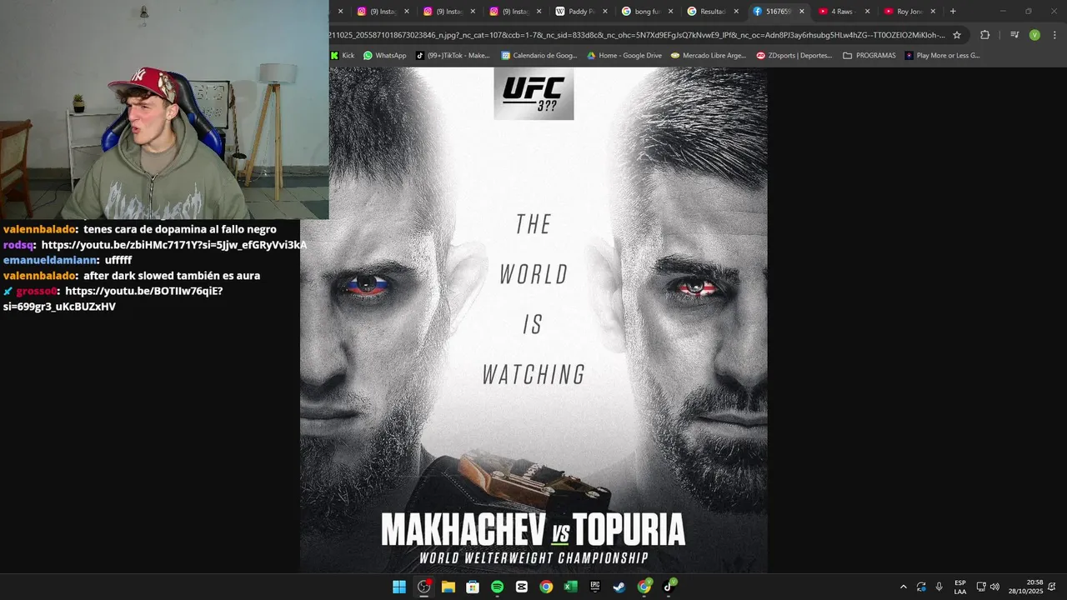Open the Kick bookmark
The width and height of the screenshot is (1067, 600).
[x=343, y=56]
